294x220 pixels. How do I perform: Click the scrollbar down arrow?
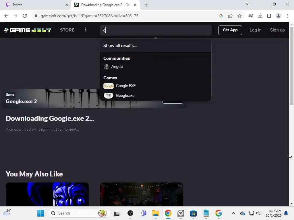click(x=291, y=204)
